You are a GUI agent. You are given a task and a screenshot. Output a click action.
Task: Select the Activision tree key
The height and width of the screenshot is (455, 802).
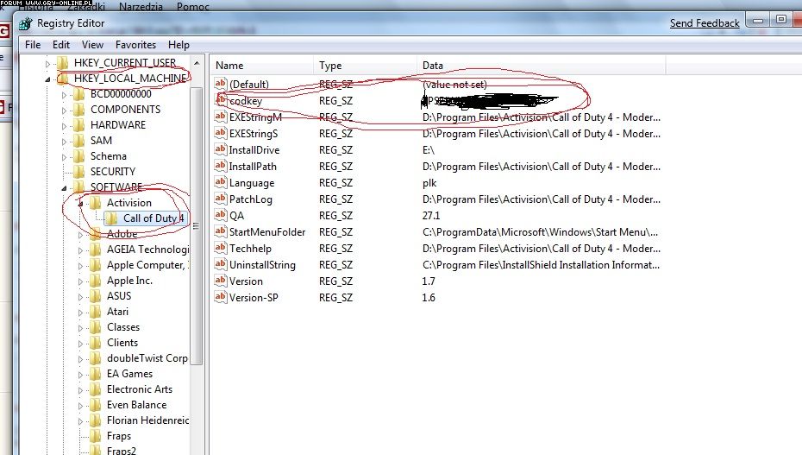click(x=128, y=203)
